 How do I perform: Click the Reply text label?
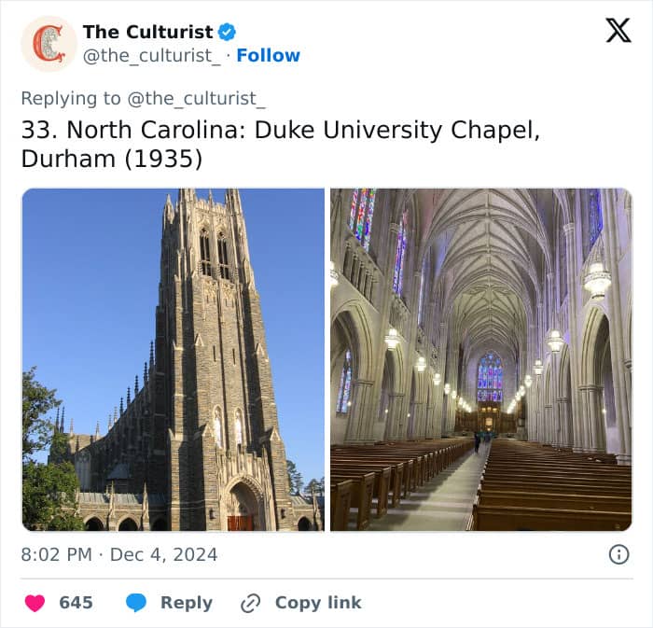(x=186, y=603)
